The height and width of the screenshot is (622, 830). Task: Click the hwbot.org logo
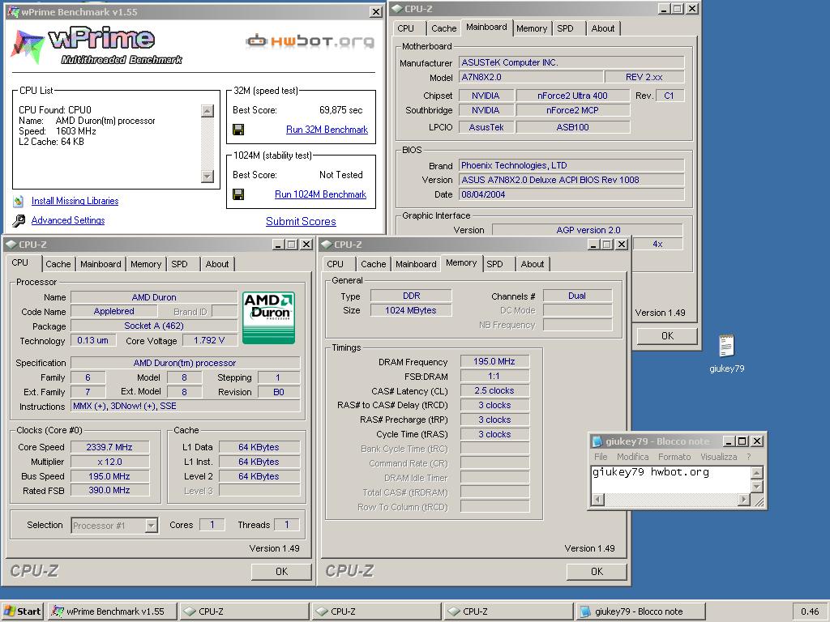tap(310, 41)
